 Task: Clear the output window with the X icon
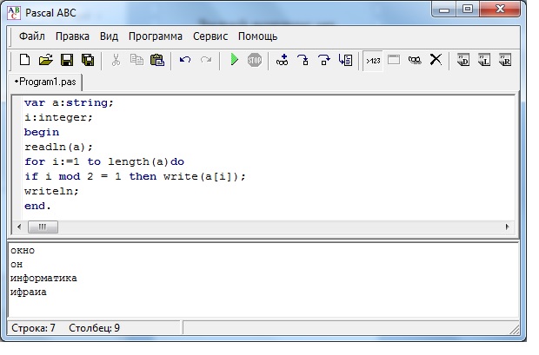pyautogui.click(x=436, y=60)
